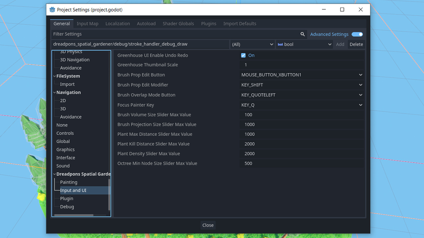Click the search magnifier icon in Filter Settings
424x238 pixels.
pyautogui.click(x=302, y=34)
